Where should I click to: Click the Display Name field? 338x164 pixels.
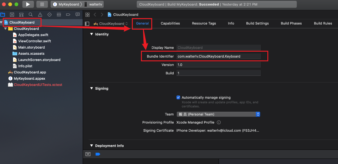coord(218,48)
